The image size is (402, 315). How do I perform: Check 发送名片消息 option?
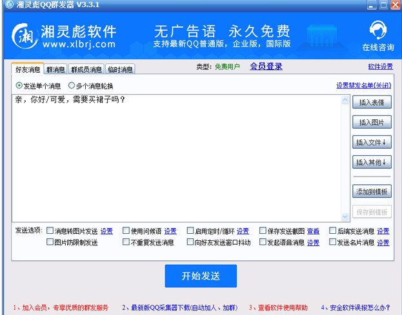(x=332, y=242)
